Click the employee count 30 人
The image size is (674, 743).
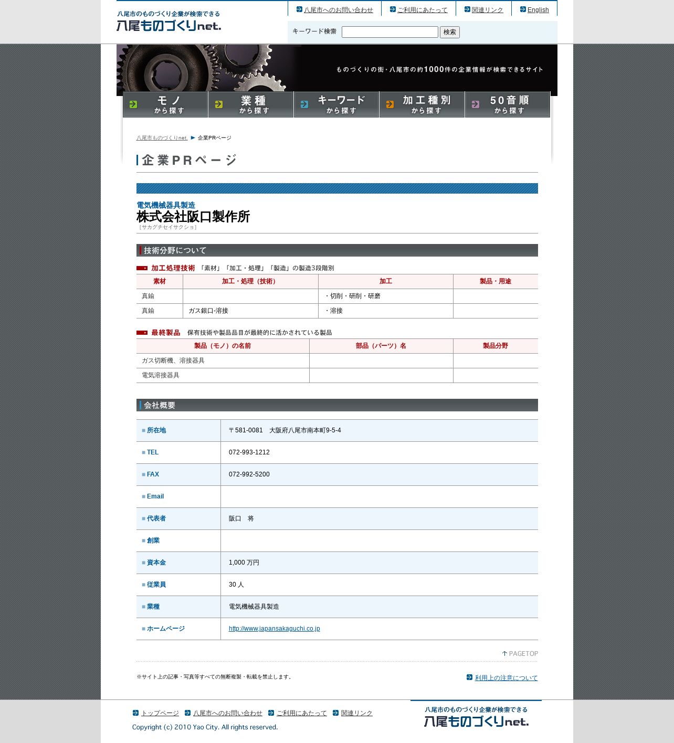coord(236,585)
